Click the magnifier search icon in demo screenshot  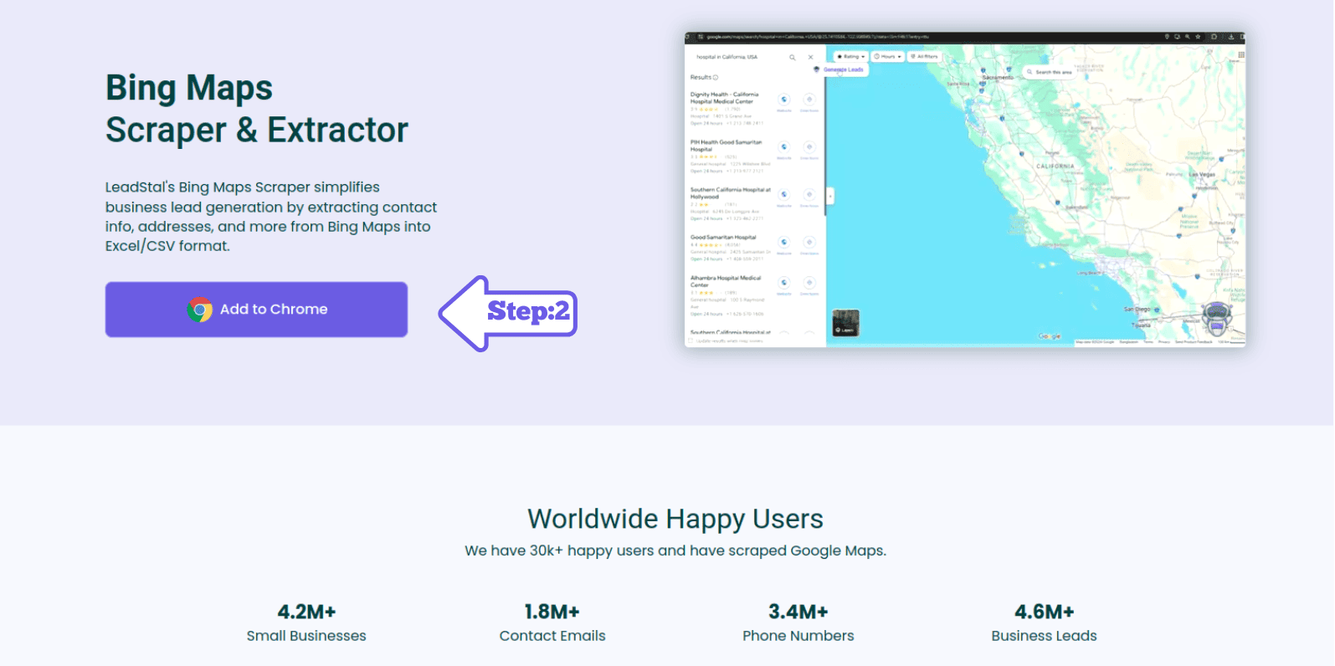pyautogui.click(x=793, y=57)
